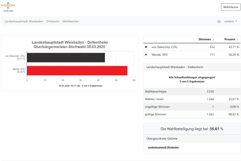This screenshot has width=241, height=161.
Task: Click the chart title Oberbürgermeister-Stichwahl 30.03.2025
Action: pyautogui.click(x=69, y=47)
